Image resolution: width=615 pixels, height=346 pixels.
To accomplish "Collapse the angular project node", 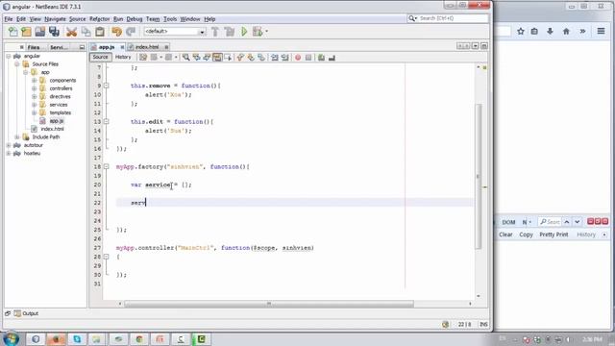I will click(9, 56).
